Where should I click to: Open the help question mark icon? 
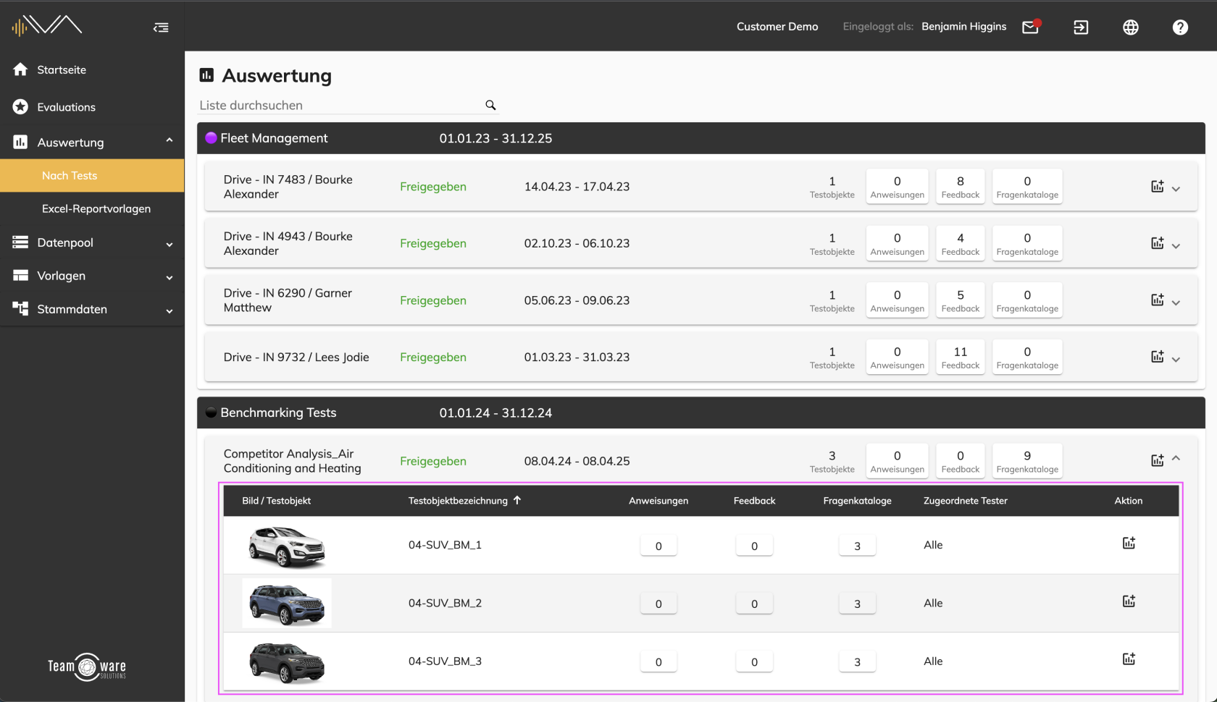click(x=1180, y=28)
